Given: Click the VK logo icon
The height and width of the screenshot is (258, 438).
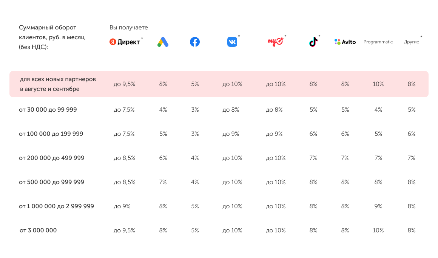Looking at the screenshot, I should pyautogui.click(x=232, y=42).
